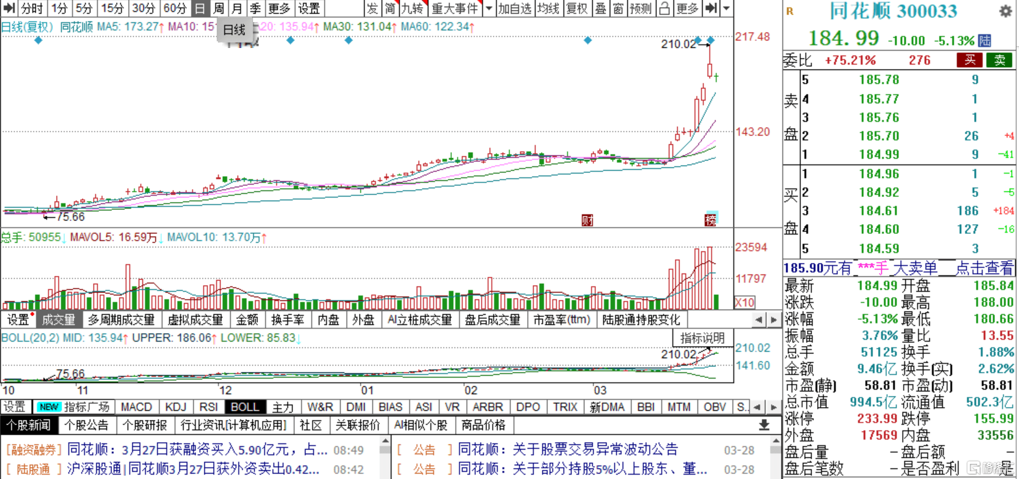Image resolution: width=1019 pixels, height=479 pixels.
Task: Click the blue 陆 badge beside price
Action: (985, 41)
